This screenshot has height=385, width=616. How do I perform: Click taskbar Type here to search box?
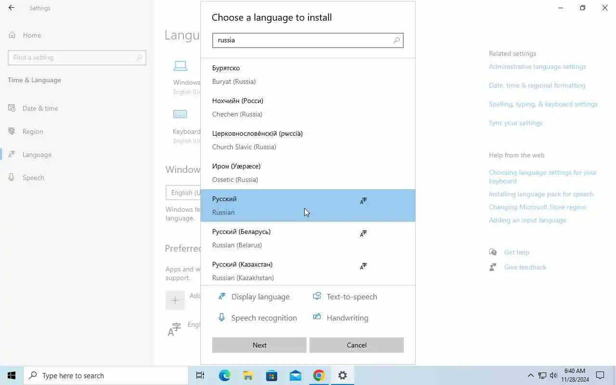(x=106, y=375)
